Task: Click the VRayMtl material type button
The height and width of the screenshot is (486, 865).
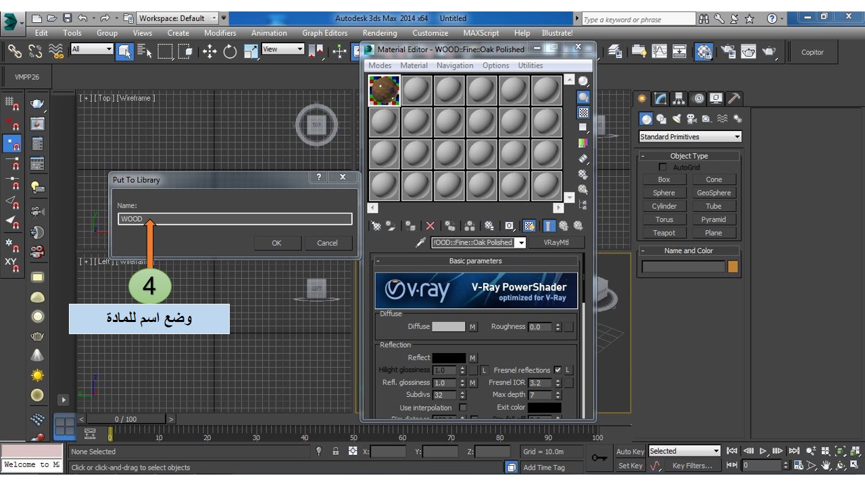Action: [557, 243]
